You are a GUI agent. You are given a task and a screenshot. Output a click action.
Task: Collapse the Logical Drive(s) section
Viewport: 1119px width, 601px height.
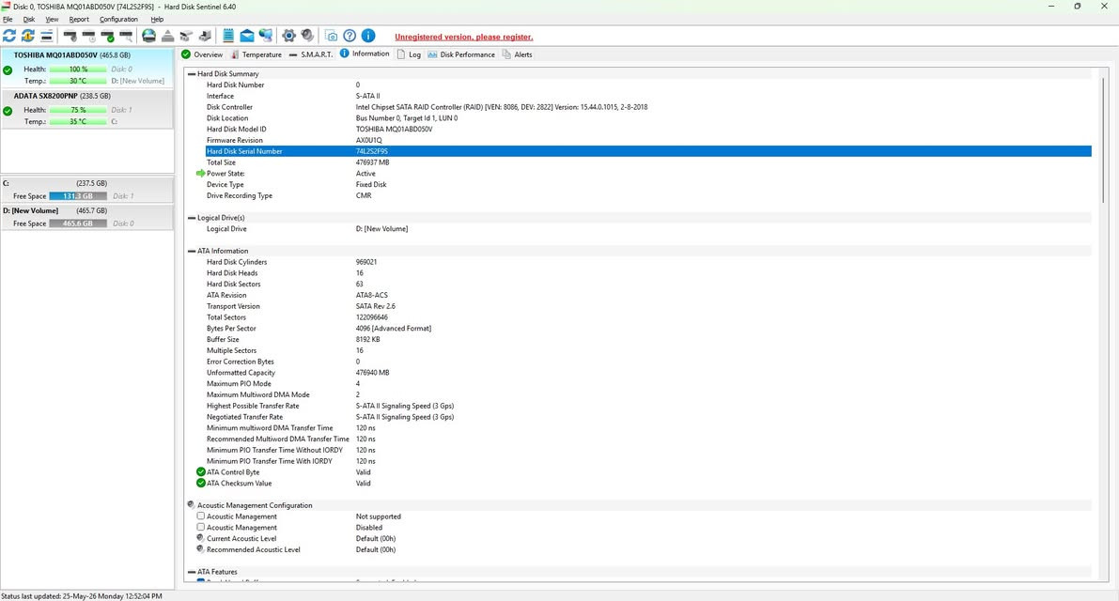pyautogui.click(x=192, y=218)
